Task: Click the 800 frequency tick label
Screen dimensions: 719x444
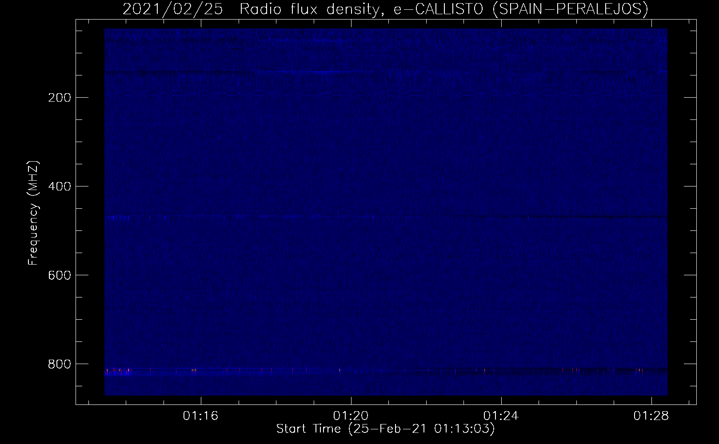Action: point(59,364)
